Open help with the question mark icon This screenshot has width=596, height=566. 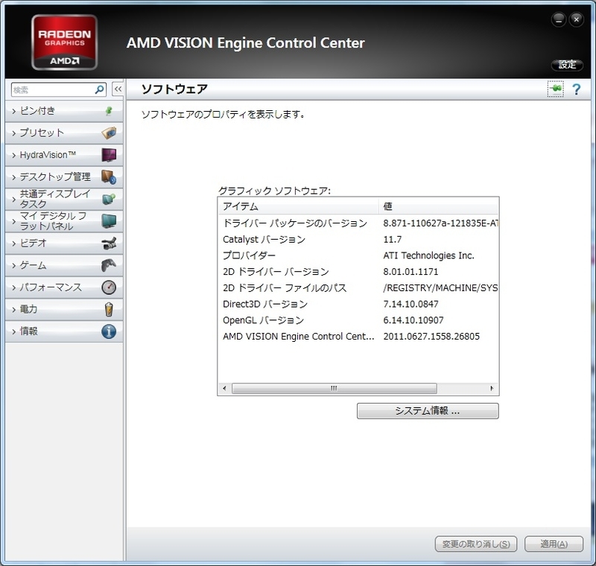[576, 89]
